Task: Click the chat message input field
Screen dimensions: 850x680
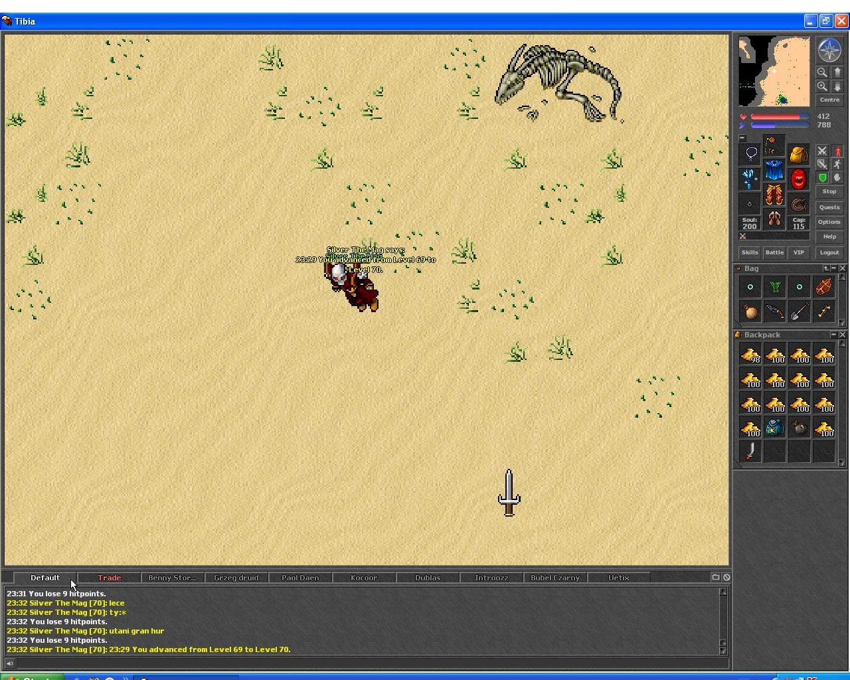Action: coord(372,663)
